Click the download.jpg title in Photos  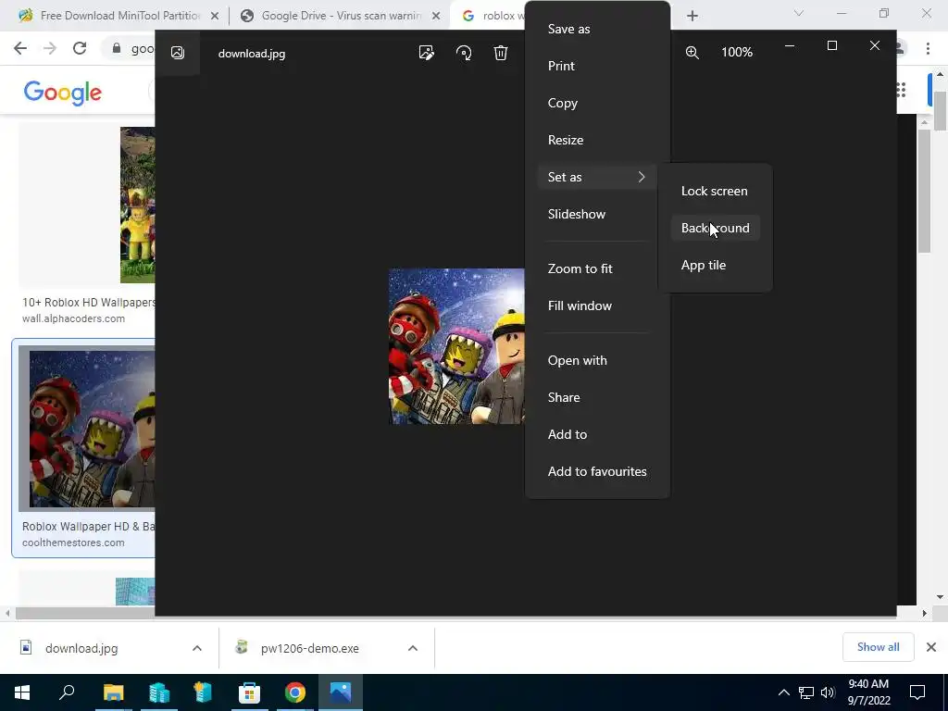252,53
